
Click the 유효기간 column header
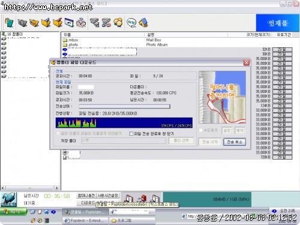click(284, 35)
